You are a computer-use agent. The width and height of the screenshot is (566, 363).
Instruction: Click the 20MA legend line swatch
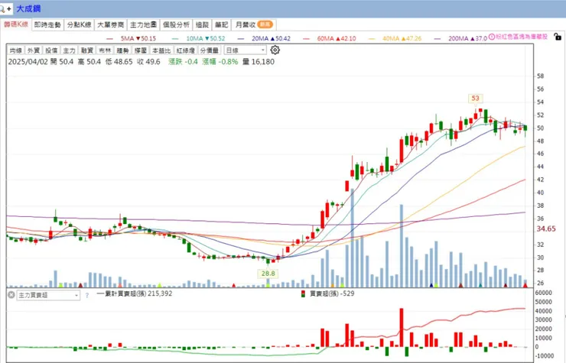tap(241, 38)
